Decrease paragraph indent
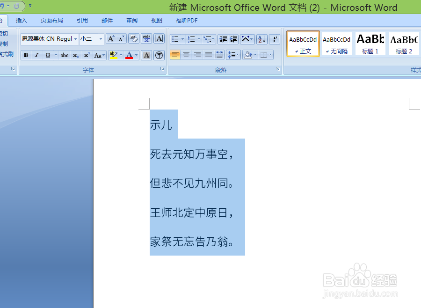This screenshot has width=421, height=308. tap(223, 39)
